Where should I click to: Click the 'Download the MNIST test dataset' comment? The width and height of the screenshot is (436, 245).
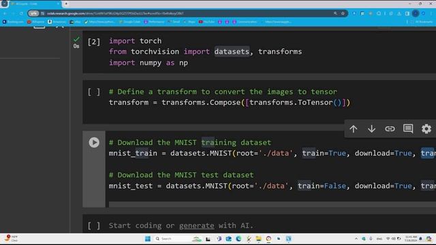coord(181,175)
